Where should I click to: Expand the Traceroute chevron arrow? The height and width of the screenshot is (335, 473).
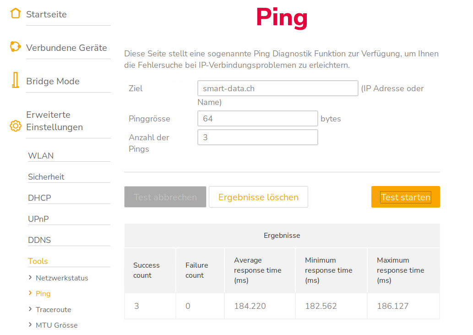click(30, 309)
